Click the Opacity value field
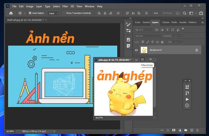 point(176,36)
